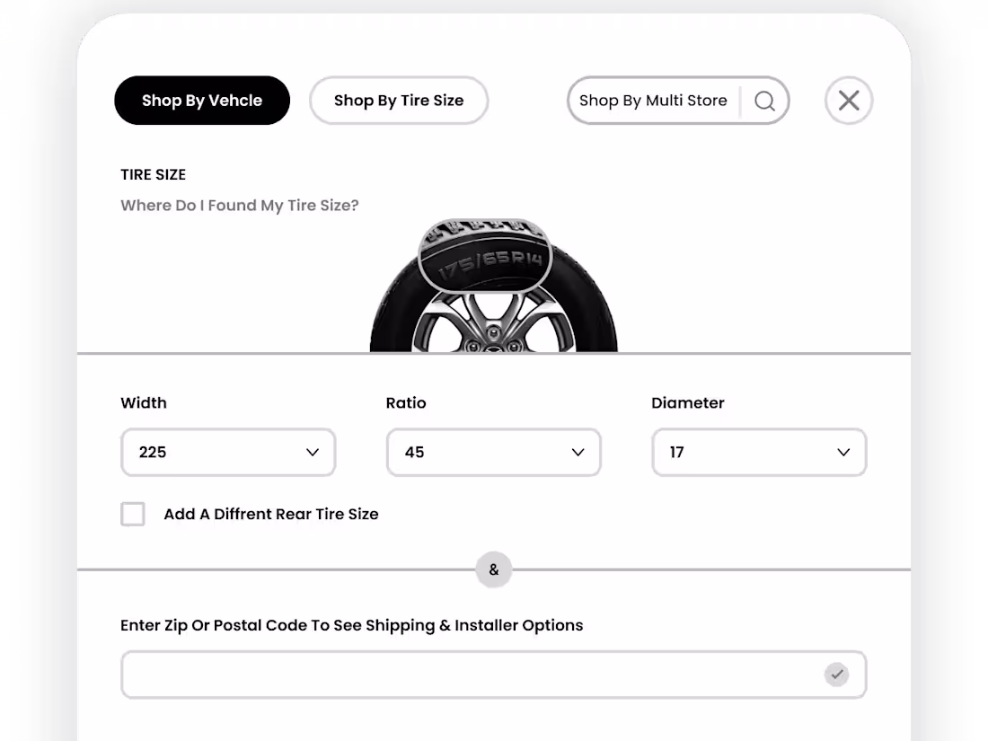Open the Diameter dropdown showing 17
This screenshot has height=741, width=988.
coord(759,452)
